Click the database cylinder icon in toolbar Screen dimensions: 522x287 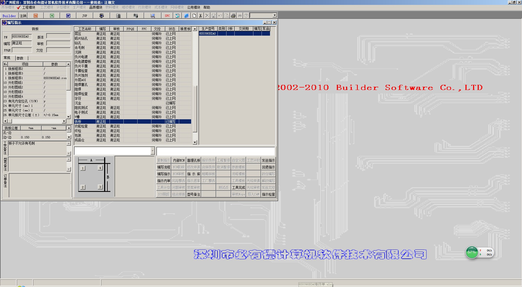pos(118,16)
